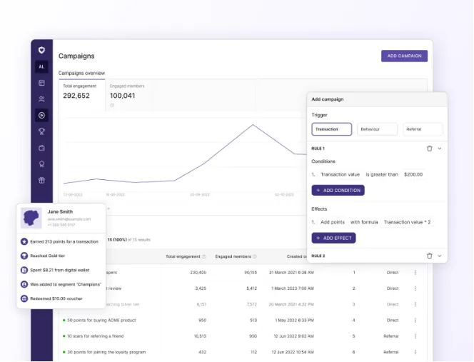
Task: Click the '1 May 2022 6:33 PM' date cell
Action: [x=294, y=321]
